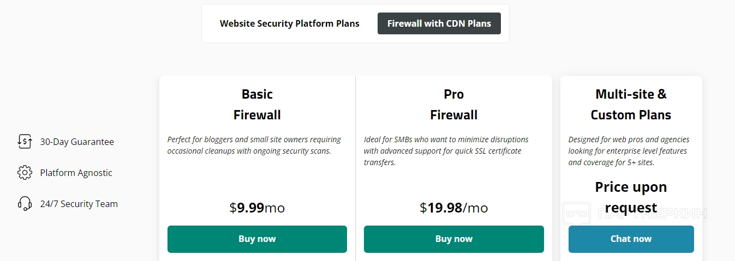This screenshot has width=735, height=261.
Task: Click the Partnerkin watermark logo icon
Action: 577,214
